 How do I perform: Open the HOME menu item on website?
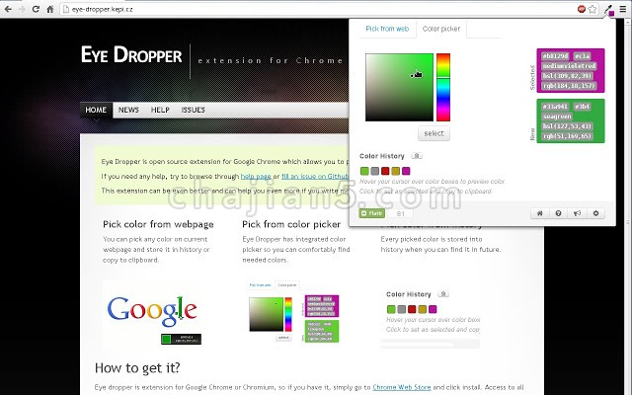tap(96, 110)
